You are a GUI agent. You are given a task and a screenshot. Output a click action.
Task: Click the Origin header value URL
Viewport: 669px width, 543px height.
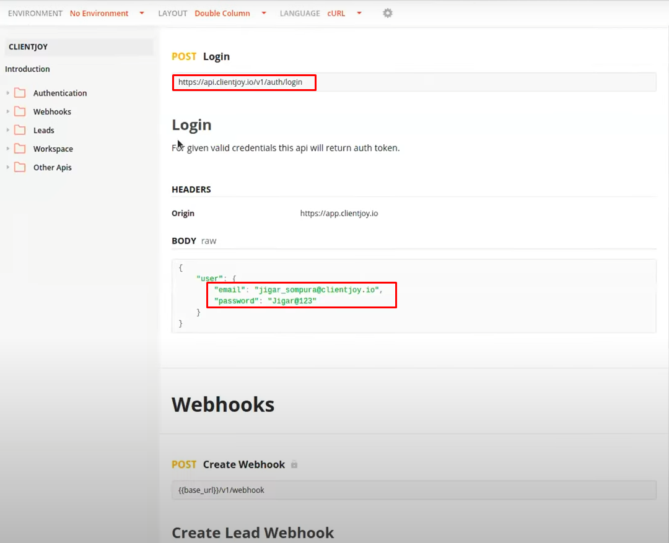(x=339, y=213)
